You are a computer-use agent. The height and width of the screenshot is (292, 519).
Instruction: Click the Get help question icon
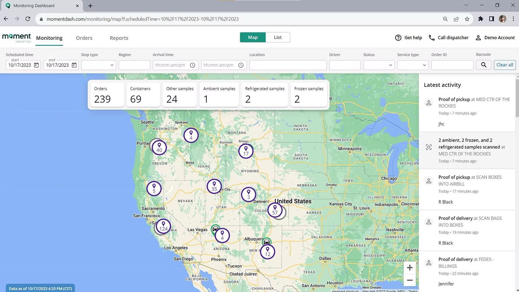click(x=398, y=38)
